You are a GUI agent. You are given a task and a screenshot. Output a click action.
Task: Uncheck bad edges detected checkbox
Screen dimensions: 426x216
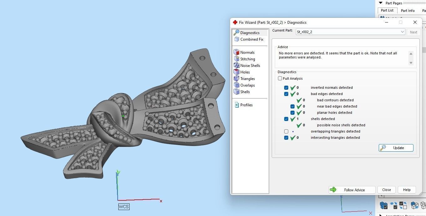tap(286, 94)
